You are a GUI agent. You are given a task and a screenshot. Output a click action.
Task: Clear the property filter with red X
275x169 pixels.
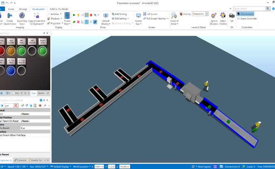pyautogui.click(x=16, y=106)
